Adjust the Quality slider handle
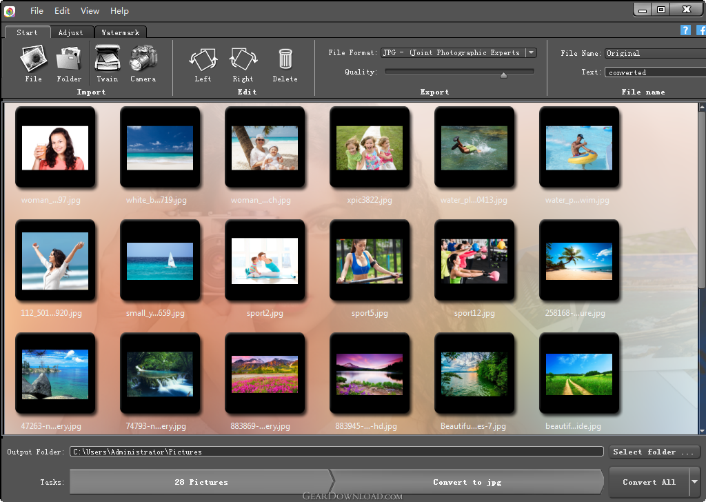Screen dimensions: 706x502 click(503, 74)
